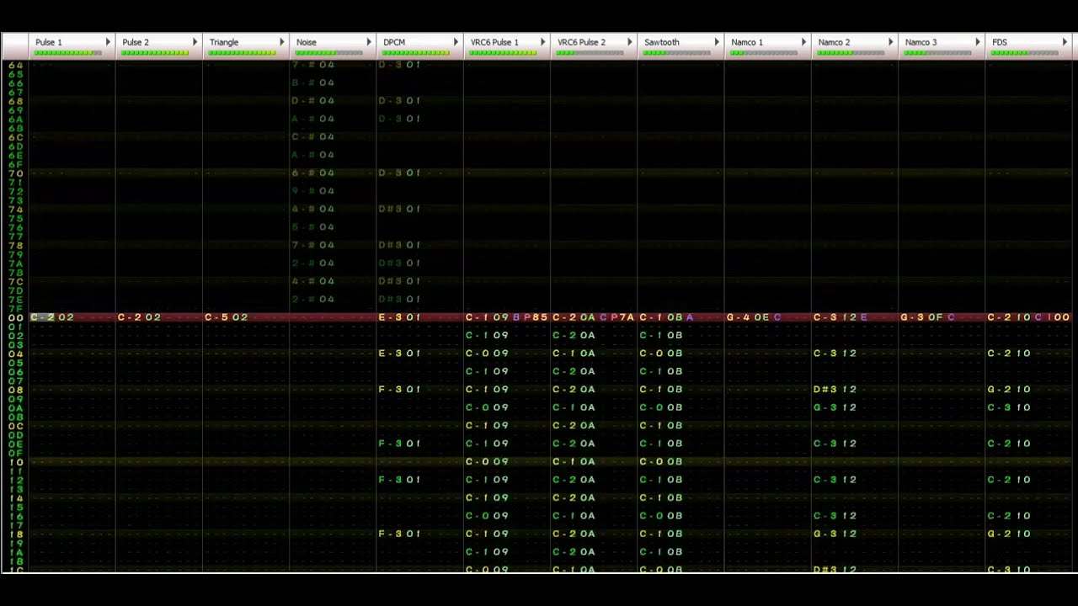Select C-2 02 in Pulse 1 on row 00
The image size is (1078, 606).
pos(52,317)
